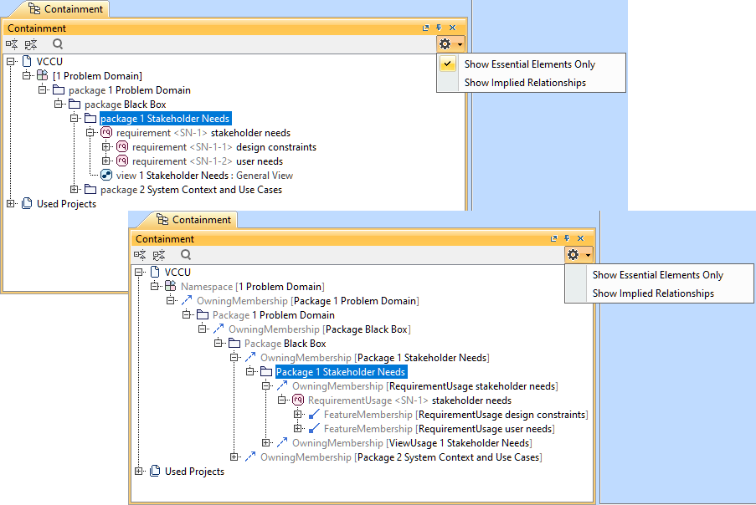The width and height of the screenshot is (756, 505).
Task: Click the search magnifier in the checked-menu Containment panel
Action: 58,44
